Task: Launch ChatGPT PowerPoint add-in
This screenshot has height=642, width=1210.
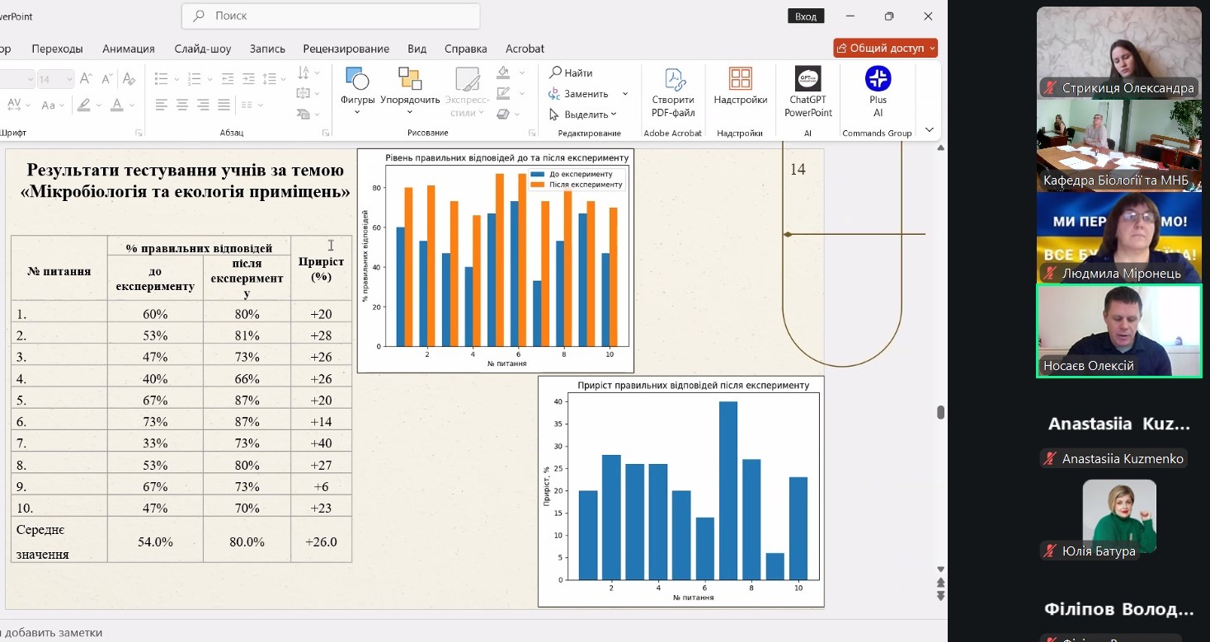Action: 807,80
